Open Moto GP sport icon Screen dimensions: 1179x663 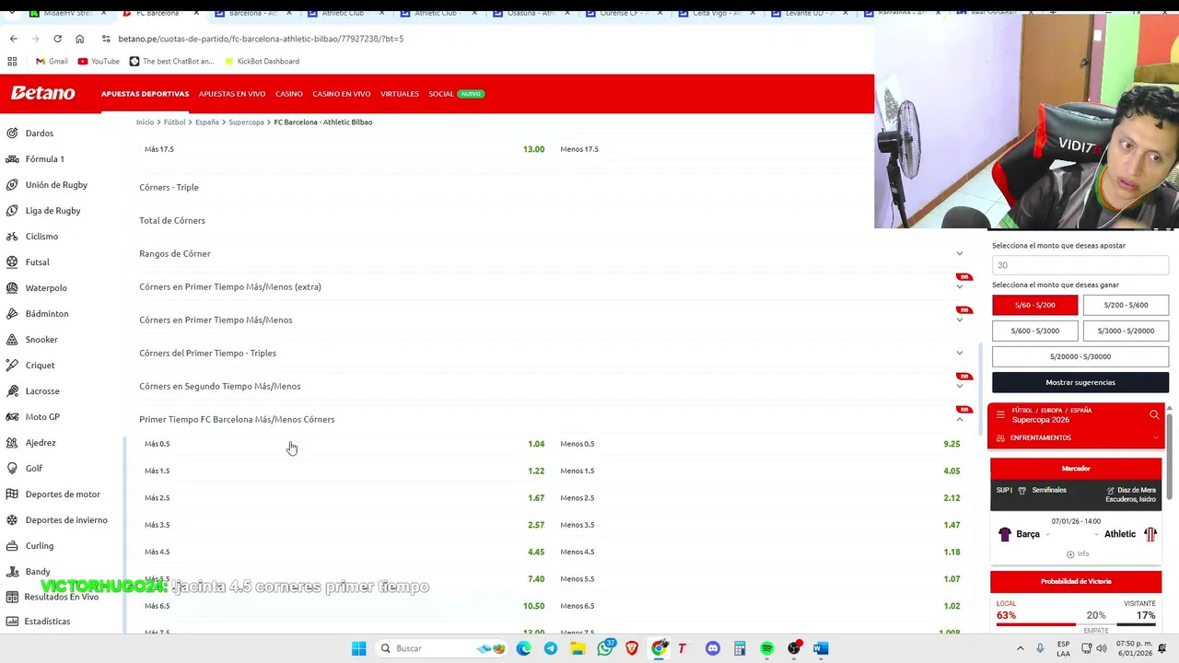tap(12, 416)
